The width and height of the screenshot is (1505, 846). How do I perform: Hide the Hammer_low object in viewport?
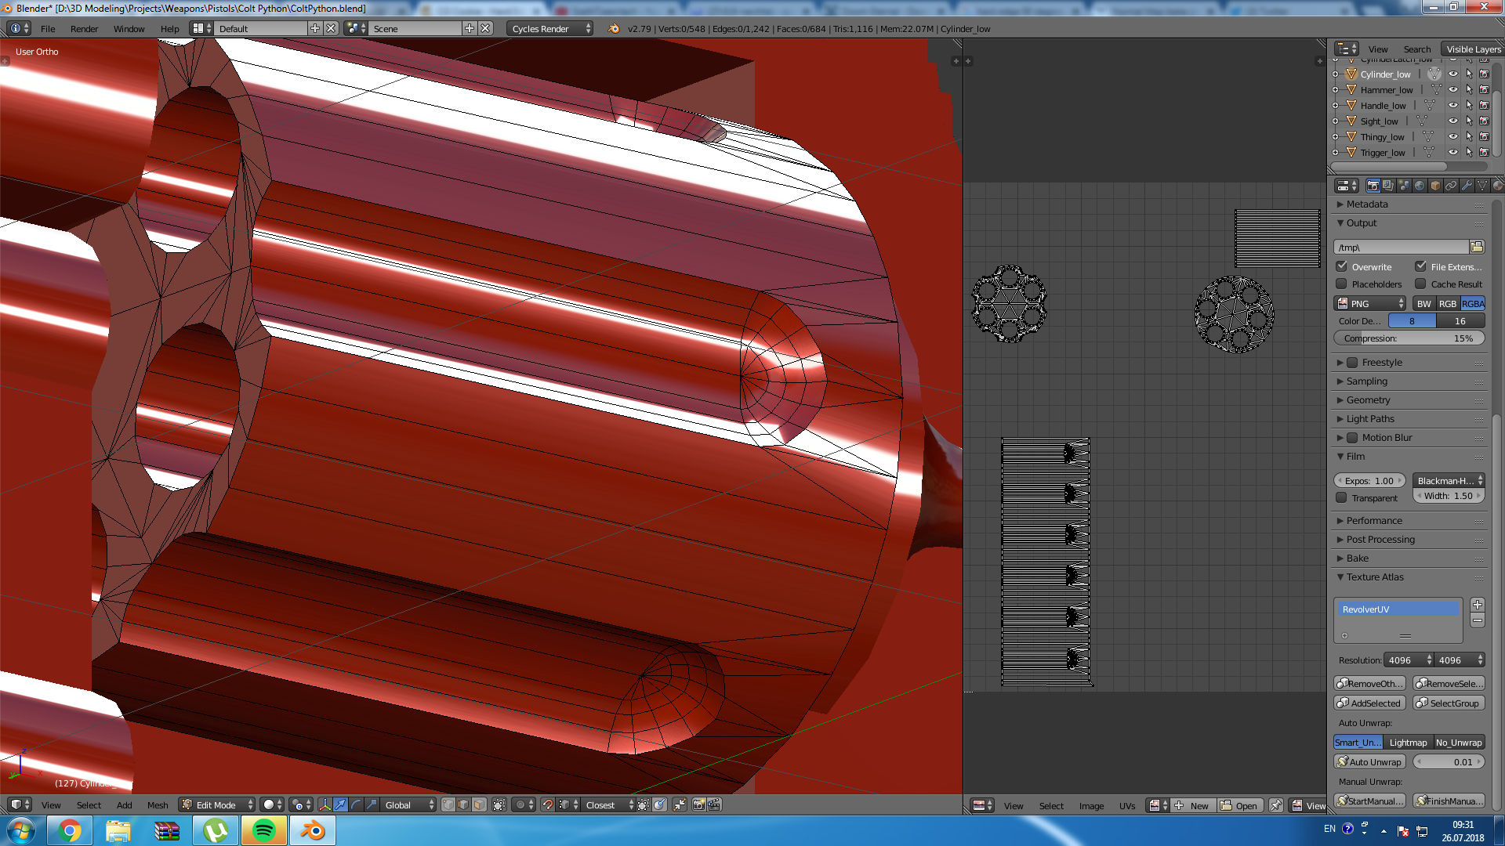click(1453, 89)
